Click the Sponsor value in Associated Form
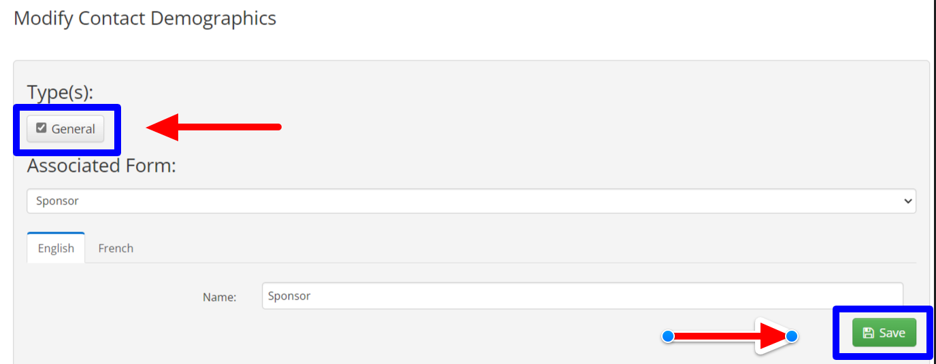The width and height of the screenshot is (936, 364). [58, 201]
